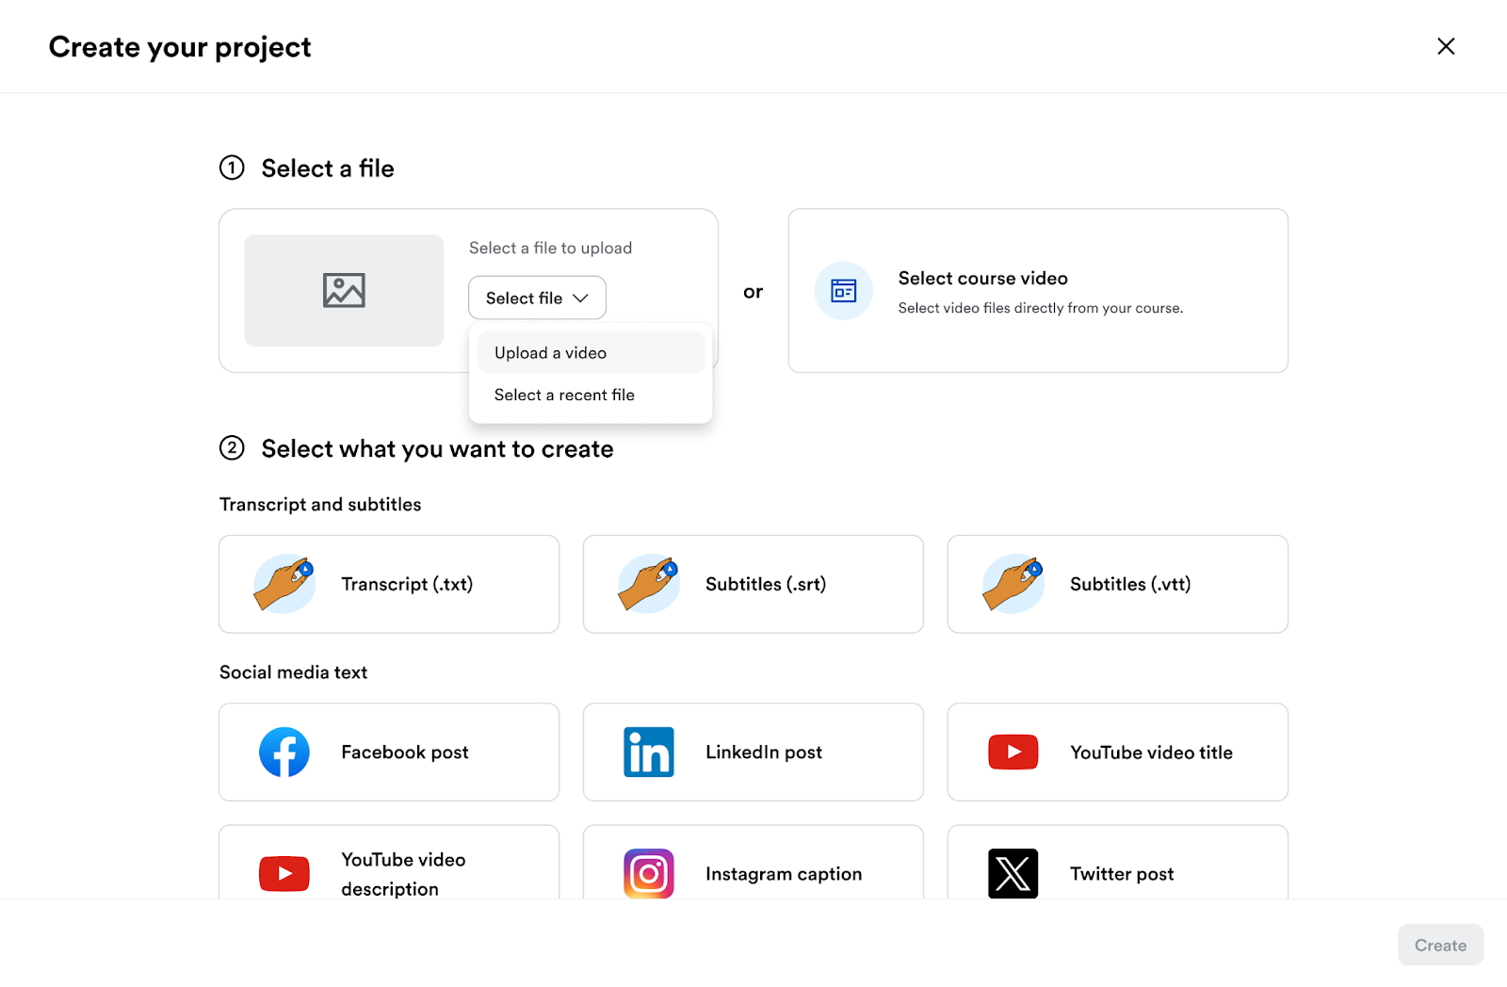Click the Facebook logo icon
The image size is (1507, 987).
pyautogui.click(x=284, y=752)
